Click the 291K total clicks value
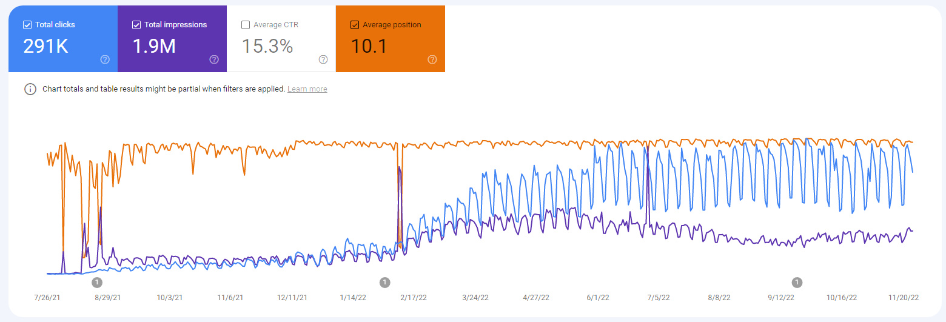 45,46
